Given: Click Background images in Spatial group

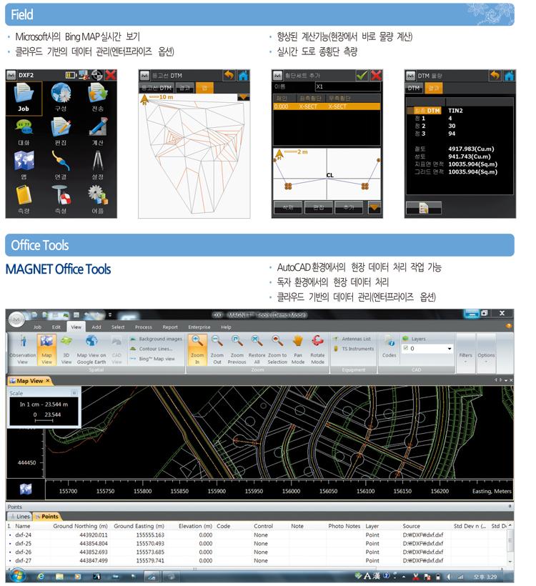Looking at the screenshot, I should point(157,339).
